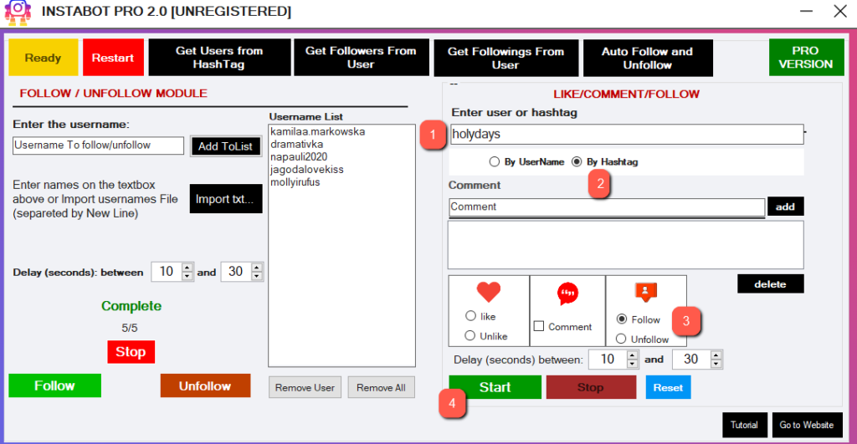Increase the left module minimum delay value
Image resolution: width=857 pixels, height=444 pixels.
point(187,268)
